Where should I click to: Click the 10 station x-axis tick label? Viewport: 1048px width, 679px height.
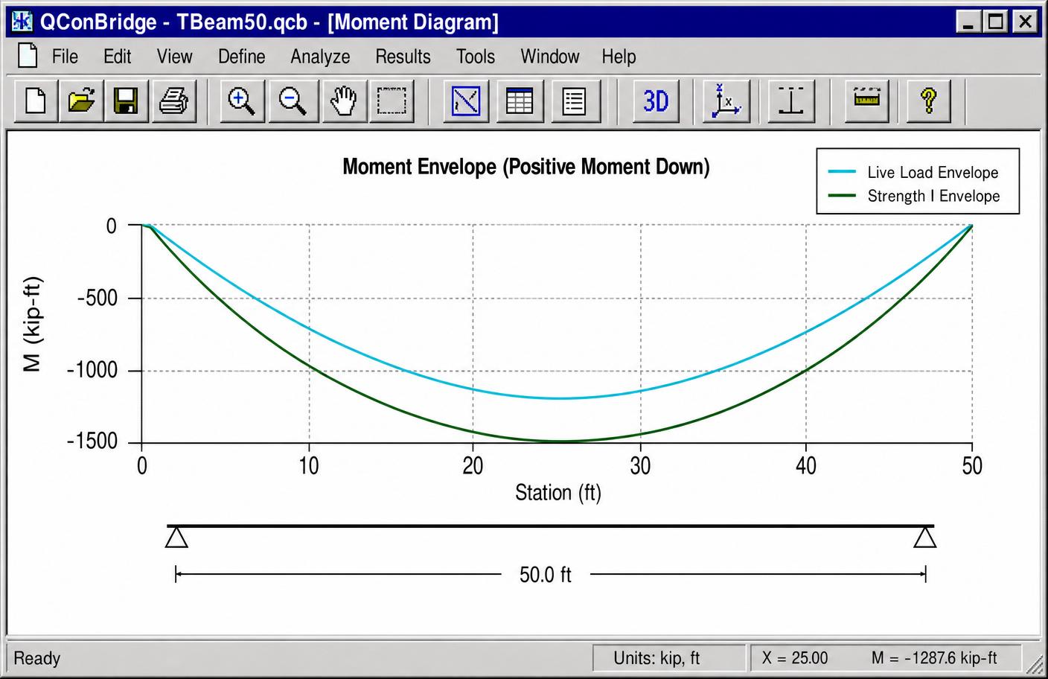pos(309,466)
